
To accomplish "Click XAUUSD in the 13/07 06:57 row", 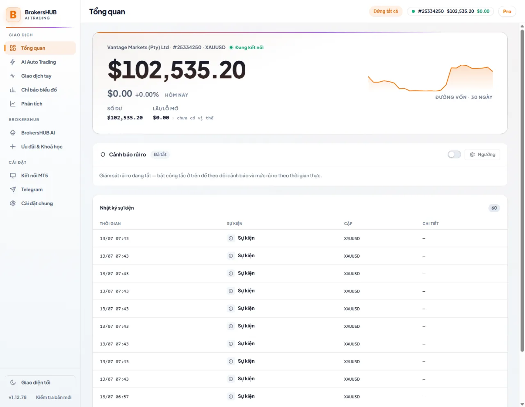I will [x=352, y=397].
